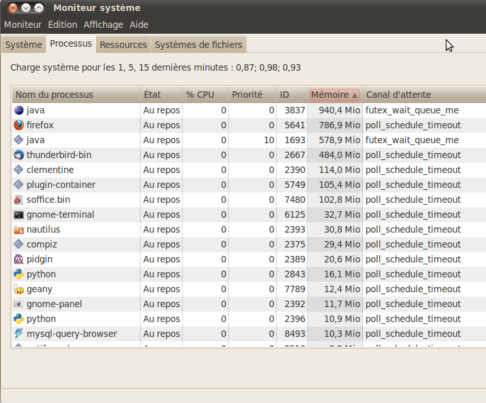Open the Systèmes de fichiers tab
The height and width of the screenshot is (403, 486).
pos(198,45)
